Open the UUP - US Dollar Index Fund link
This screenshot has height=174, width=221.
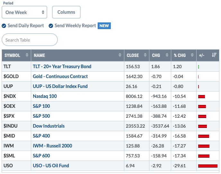(x=60, y=86)
